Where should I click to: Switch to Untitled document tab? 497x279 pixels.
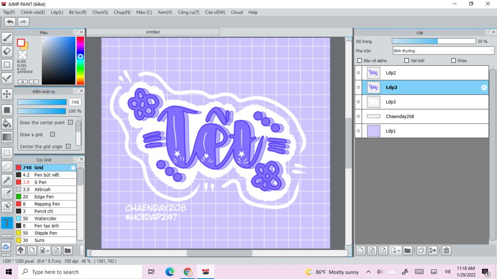(x=153, y=32)
